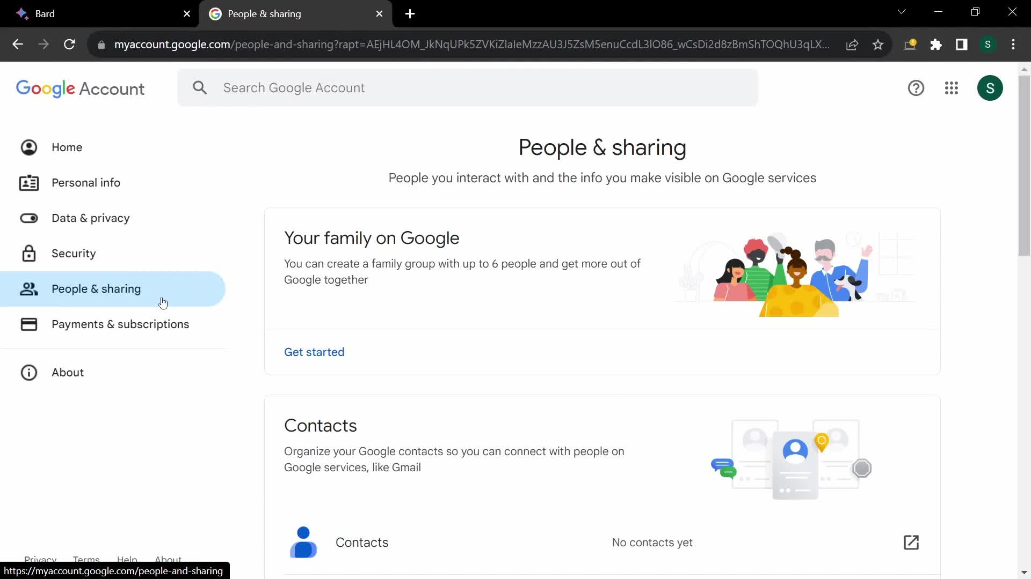The width and height of the screenshot is (1031, 579).
Task: Click the Google apps grid icon
Action: click(x=952, y=88)
